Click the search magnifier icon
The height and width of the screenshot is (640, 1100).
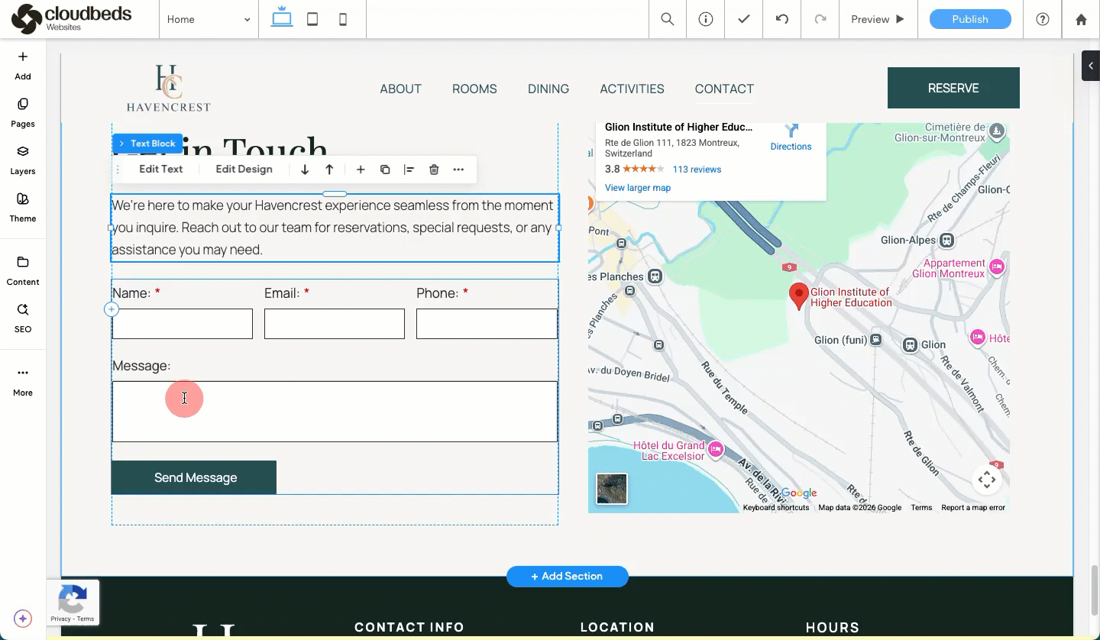click(x=668, y=19)
